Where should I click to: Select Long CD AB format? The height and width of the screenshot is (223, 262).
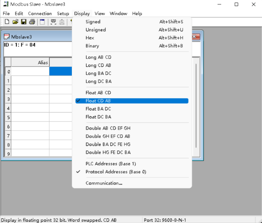click(x=132, y=65)
